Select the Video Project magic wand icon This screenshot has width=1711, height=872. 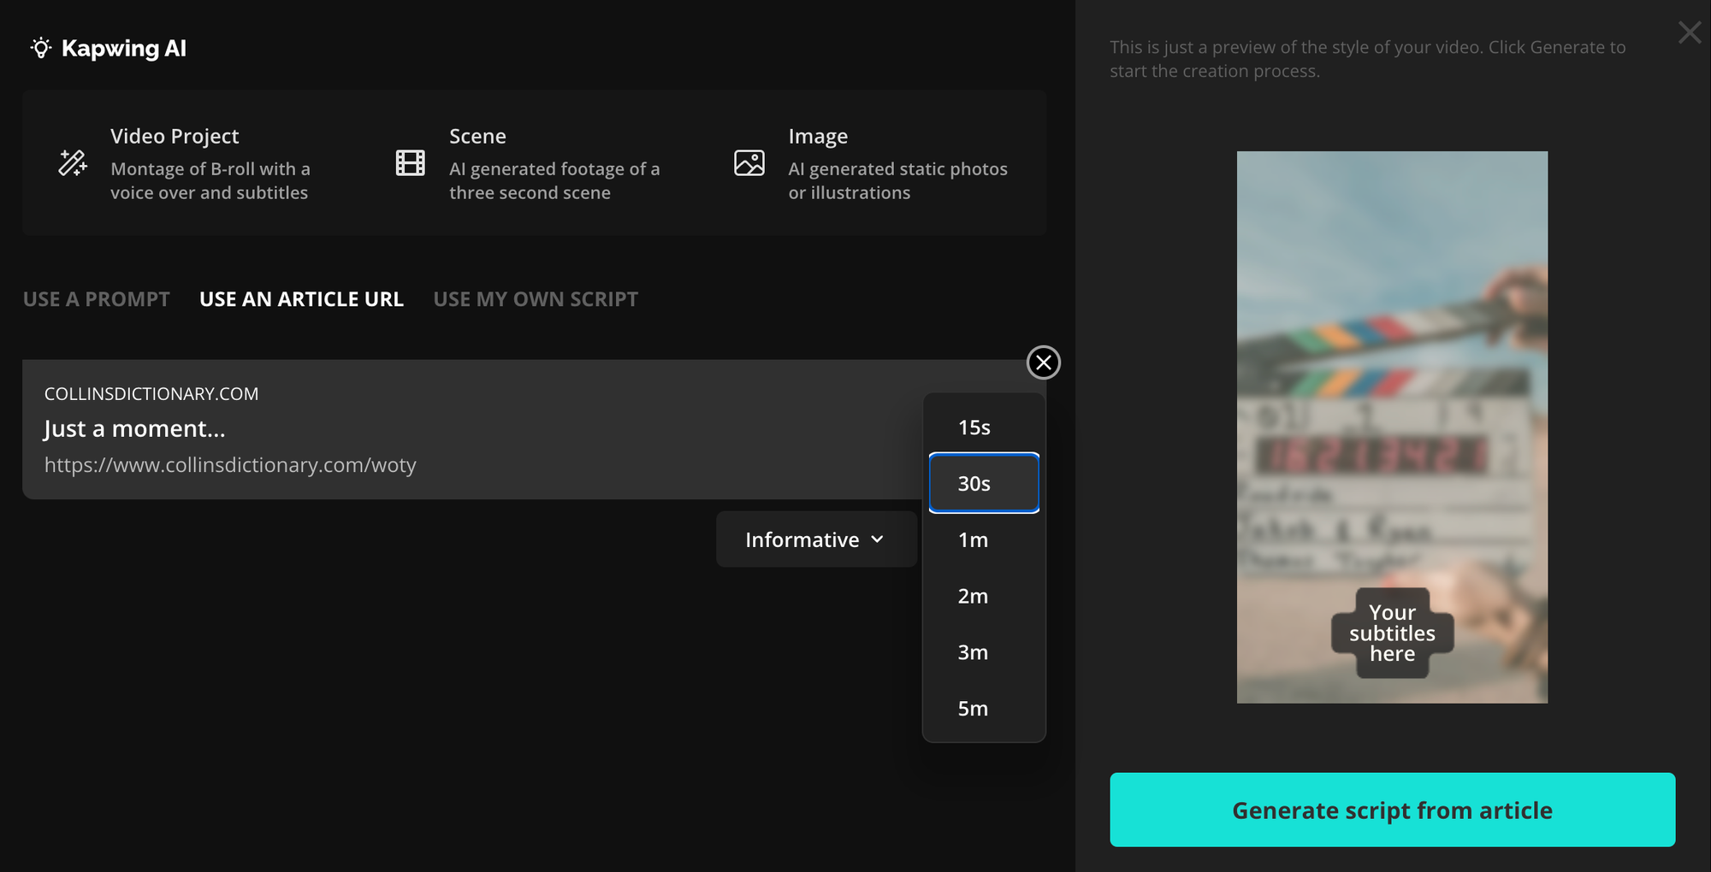point(72,162)
